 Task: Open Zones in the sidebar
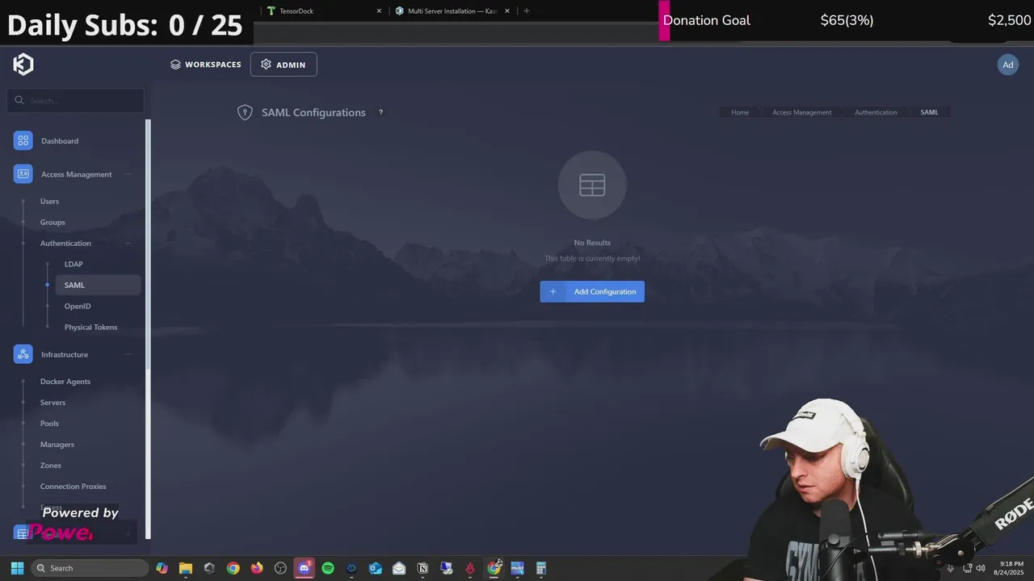pos(50,465)
